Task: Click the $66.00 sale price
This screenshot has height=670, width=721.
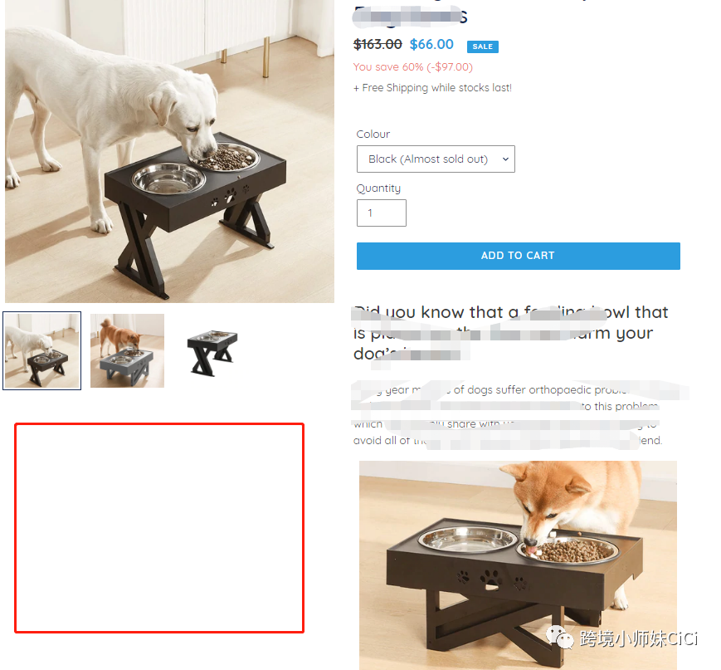Action: [431, 44]
